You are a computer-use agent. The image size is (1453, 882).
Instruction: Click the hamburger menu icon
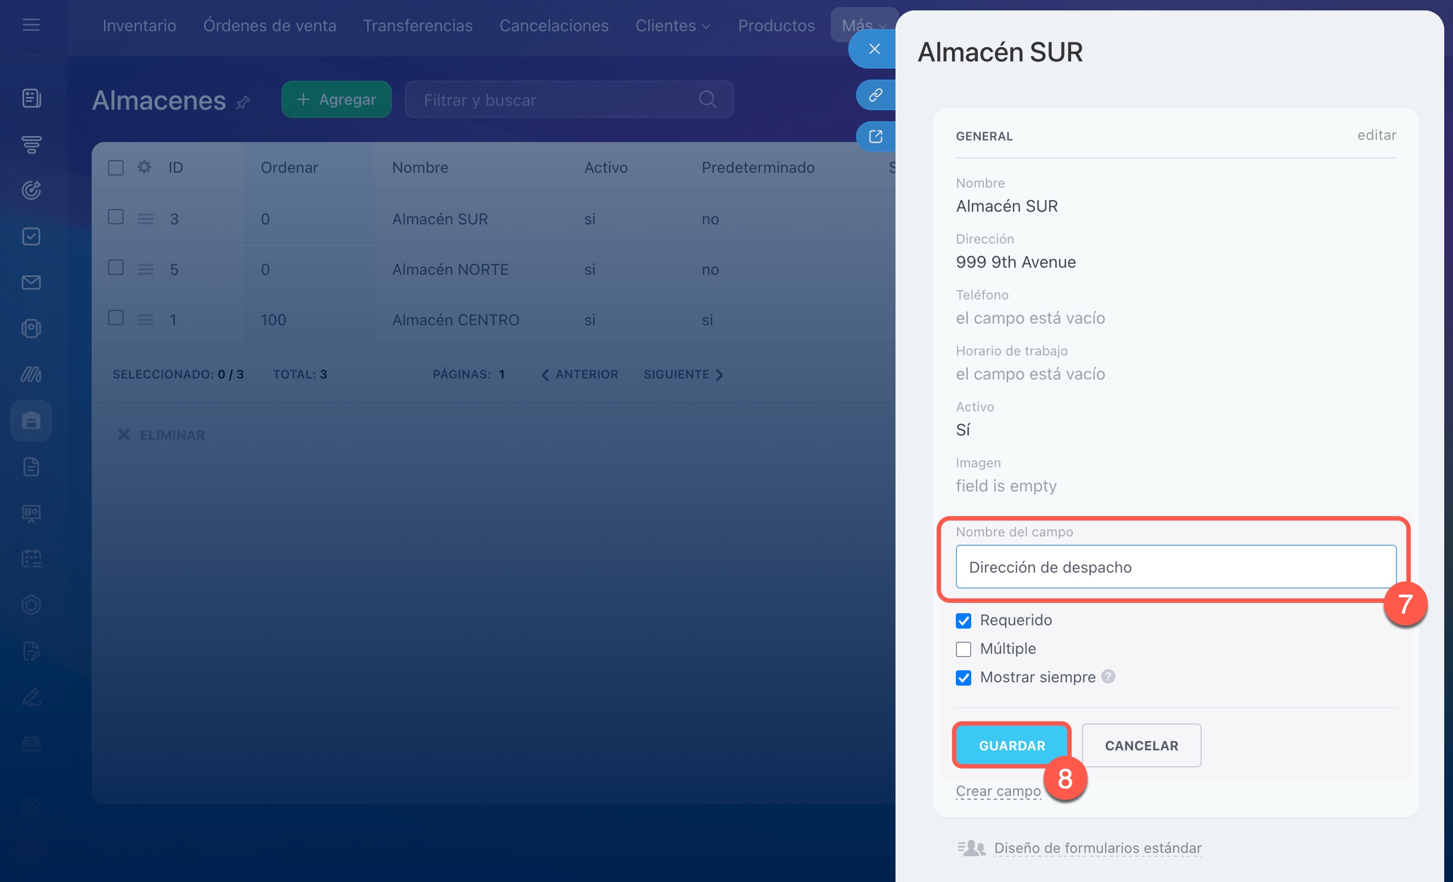[x=31, y=25]
